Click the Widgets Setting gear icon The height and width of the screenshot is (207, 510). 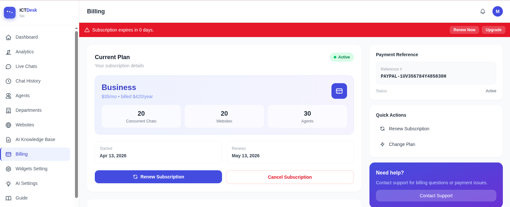pyautogui.click(x=8, y=169)
